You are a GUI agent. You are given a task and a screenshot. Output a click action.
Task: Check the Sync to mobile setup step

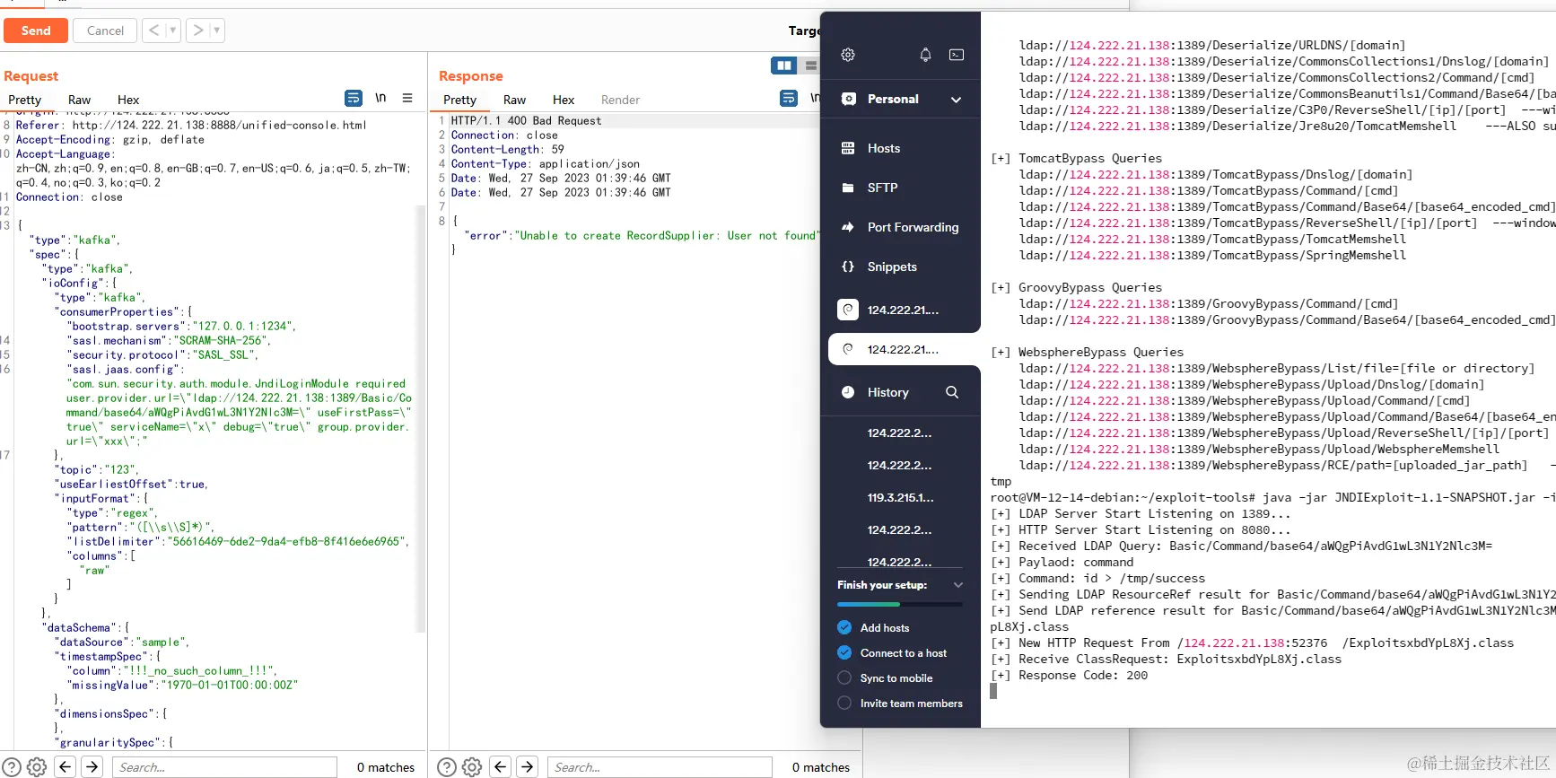[x=844, y=677]
